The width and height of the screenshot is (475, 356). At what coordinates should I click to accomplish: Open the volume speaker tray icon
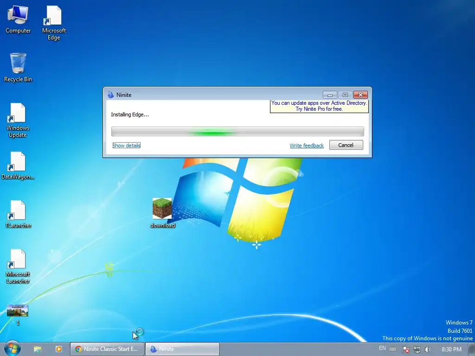coord(428,350)
